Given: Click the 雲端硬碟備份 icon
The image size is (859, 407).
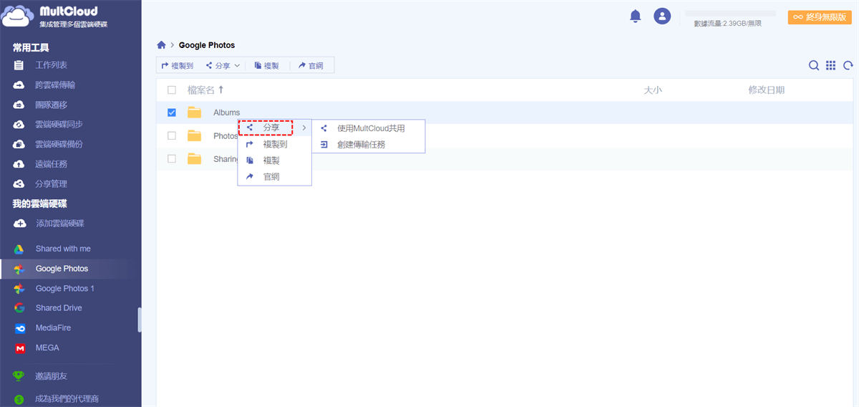Looking at the screenshot, I should 19,144.
